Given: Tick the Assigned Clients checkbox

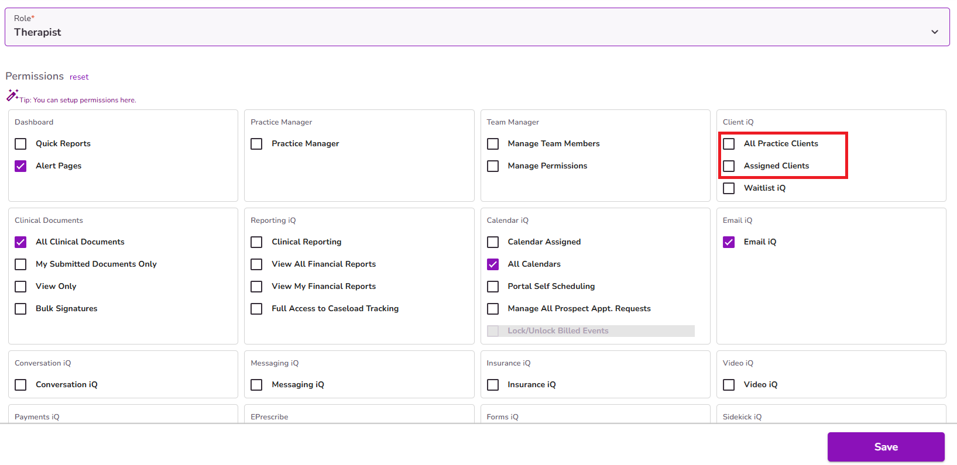Looking at the screenshot, I should [x=729, y=166].
